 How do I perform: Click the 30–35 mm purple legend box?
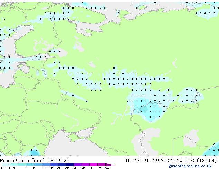[78, 165]
